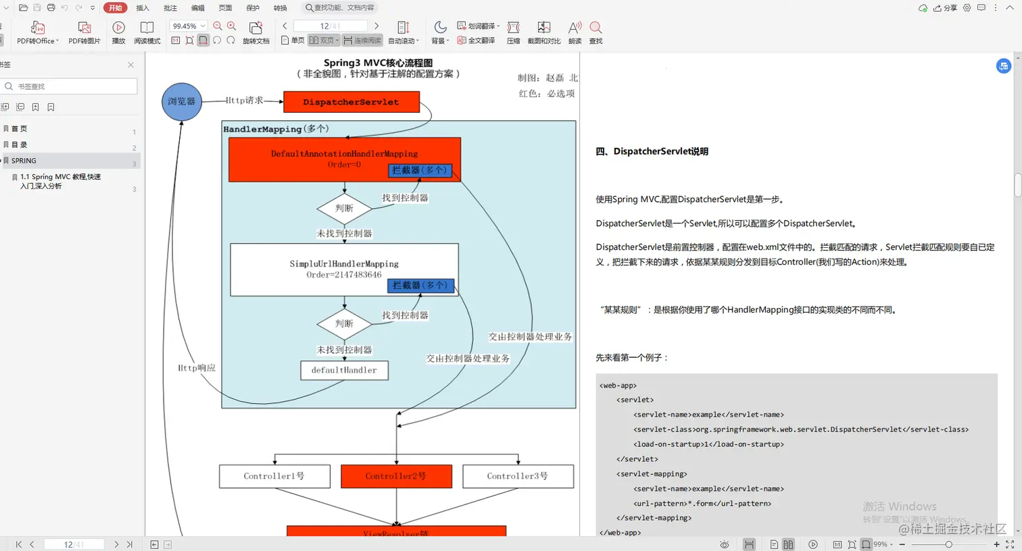Rotate the document with 旋转文档
The width and height of the screenshot is (1022, 551).
(255, 32)
